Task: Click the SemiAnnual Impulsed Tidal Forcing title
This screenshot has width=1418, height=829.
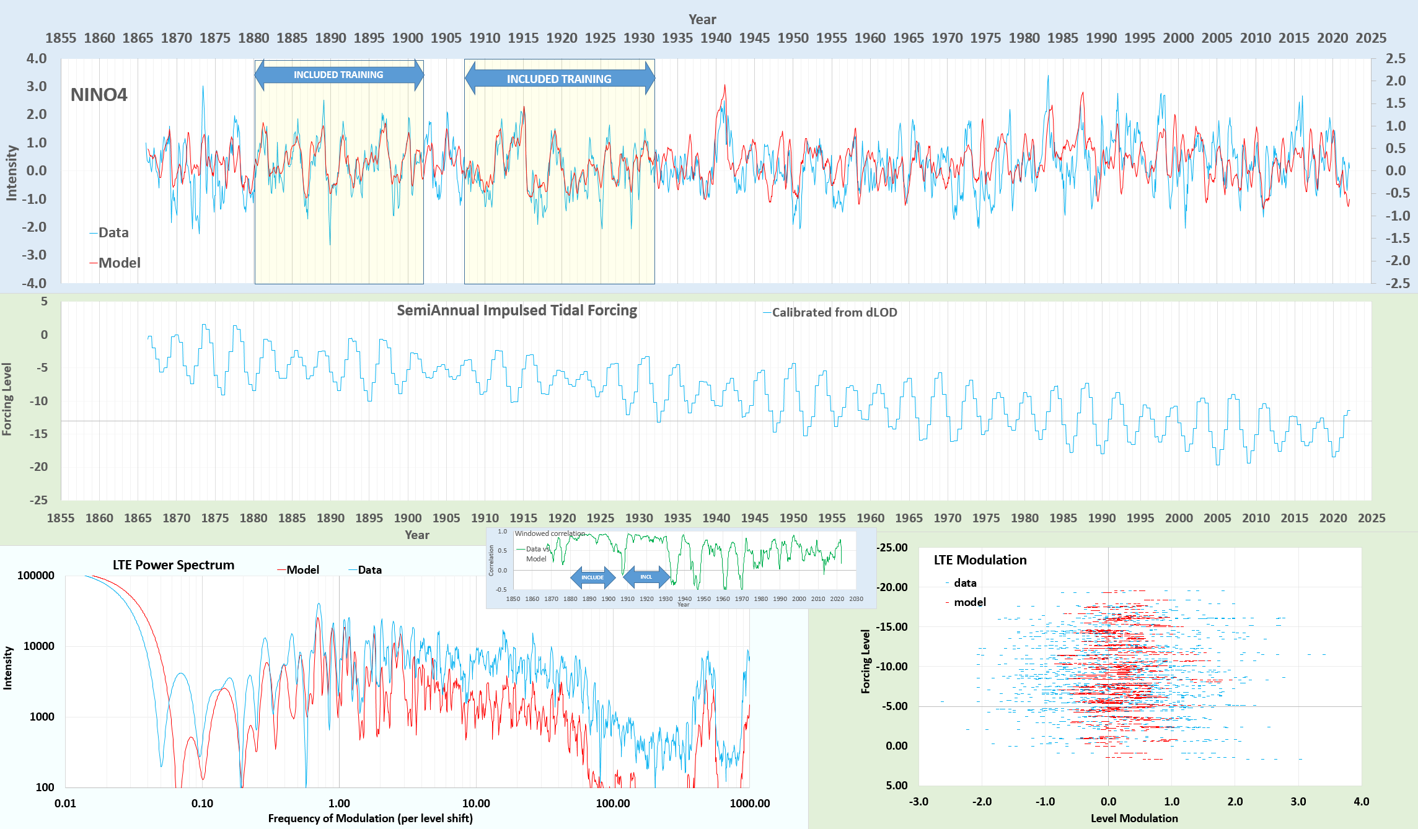Action: point(516,310)
